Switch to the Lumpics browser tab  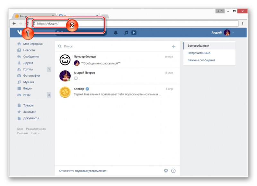[34, 16]
